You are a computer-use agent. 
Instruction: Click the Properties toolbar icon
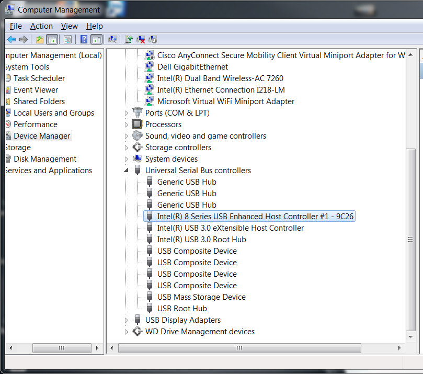[68, 40]
